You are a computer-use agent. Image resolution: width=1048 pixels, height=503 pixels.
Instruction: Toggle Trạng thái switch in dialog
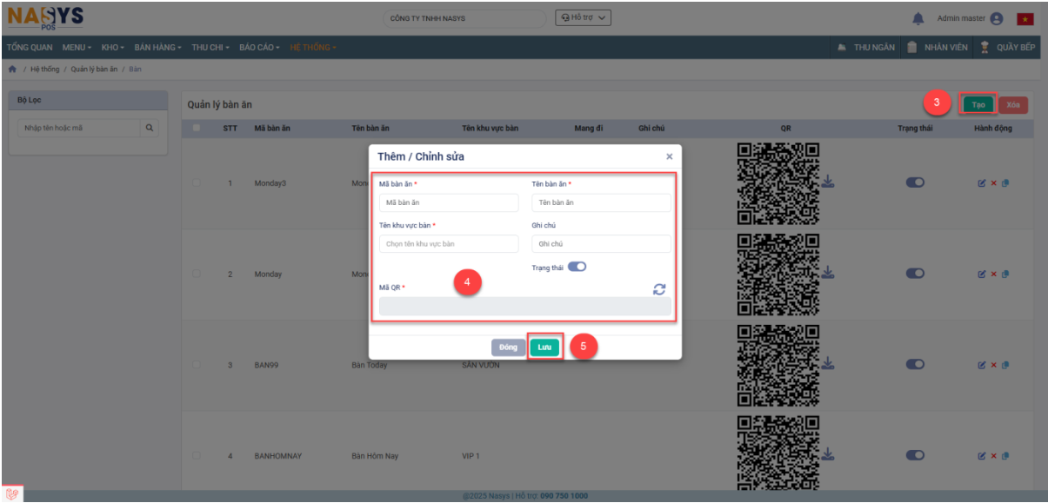(577, 267)
